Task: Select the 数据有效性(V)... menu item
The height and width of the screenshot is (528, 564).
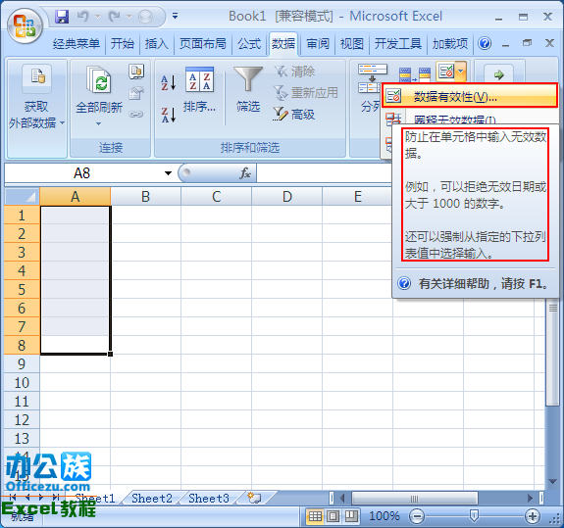Action: [x=470, y=96]
